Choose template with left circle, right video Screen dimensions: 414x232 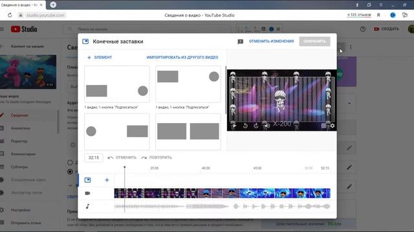tap(117, 131)
